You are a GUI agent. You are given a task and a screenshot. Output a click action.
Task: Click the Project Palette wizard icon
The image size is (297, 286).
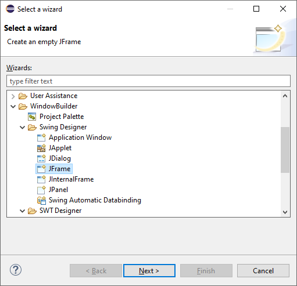coord(32,117)
